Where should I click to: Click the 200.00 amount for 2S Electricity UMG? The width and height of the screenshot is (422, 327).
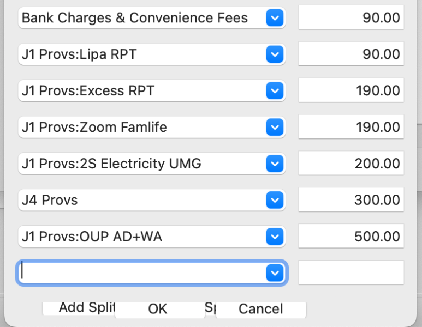coord(351,163)
